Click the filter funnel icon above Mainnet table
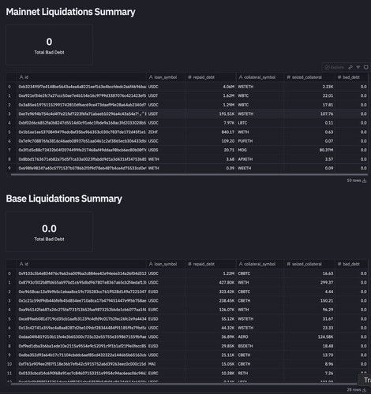This screenshot has height=394, width=371. [x=358, y=68]
